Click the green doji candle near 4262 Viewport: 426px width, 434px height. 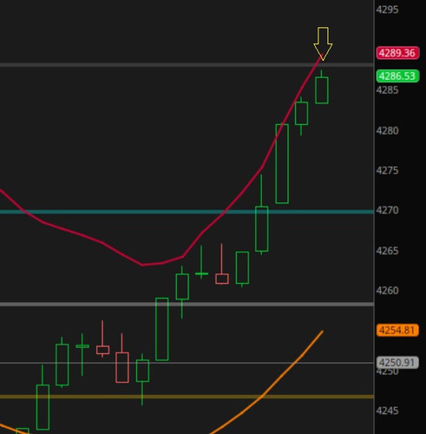tap(201, 273)
